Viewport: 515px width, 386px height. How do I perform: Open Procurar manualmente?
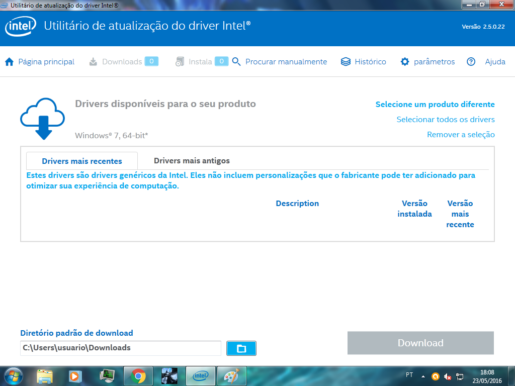(x=286, y=62)
